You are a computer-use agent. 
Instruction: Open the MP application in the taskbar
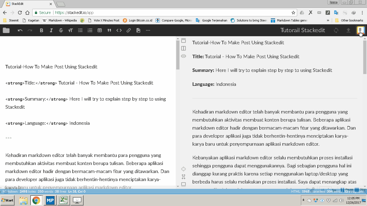(50, 200)
